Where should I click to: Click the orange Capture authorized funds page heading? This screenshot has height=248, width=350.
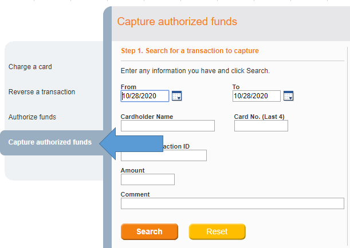click(x=177, y=22)
